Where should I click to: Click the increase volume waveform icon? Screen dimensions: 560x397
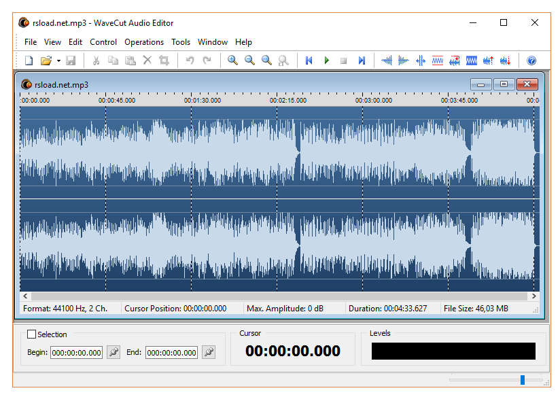click(488, 61)
